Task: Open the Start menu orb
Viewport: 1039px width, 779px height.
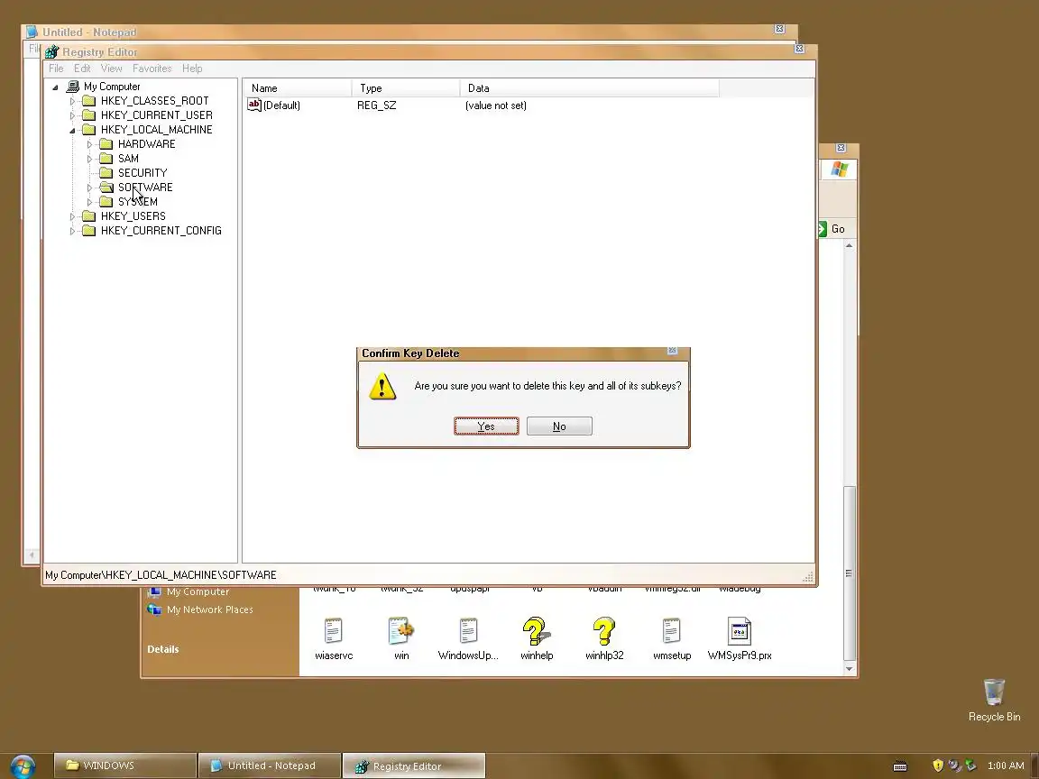Action: (23, 766)
